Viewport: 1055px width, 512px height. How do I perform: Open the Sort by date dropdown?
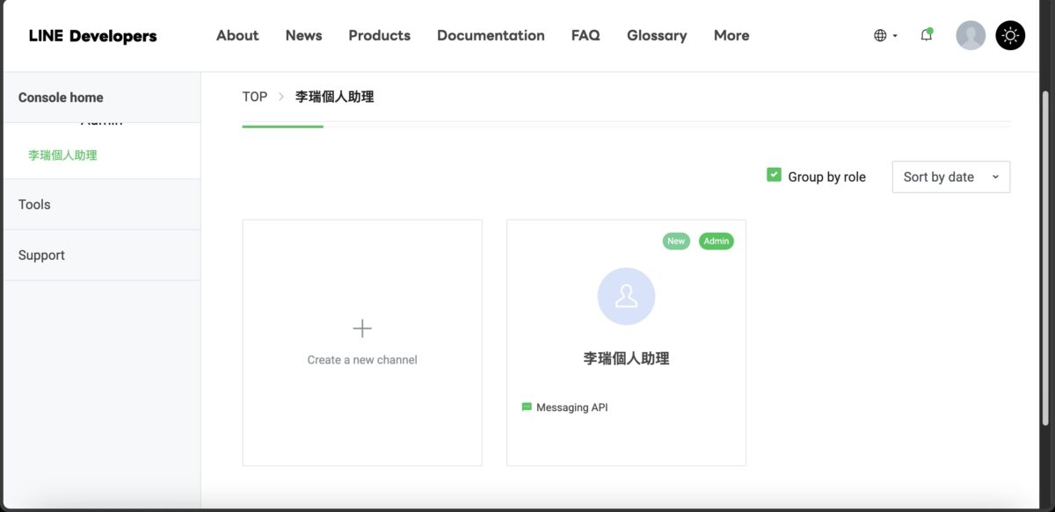coord(951,177)
